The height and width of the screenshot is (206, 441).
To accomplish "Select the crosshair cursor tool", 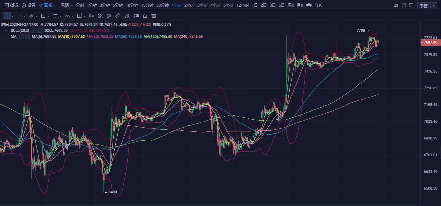I will pos(7,16).
